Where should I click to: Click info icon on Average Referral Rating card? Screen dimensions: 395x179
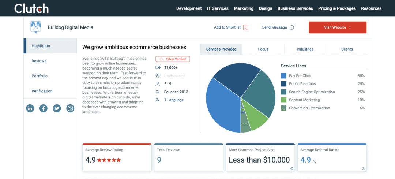pos(363,169)
